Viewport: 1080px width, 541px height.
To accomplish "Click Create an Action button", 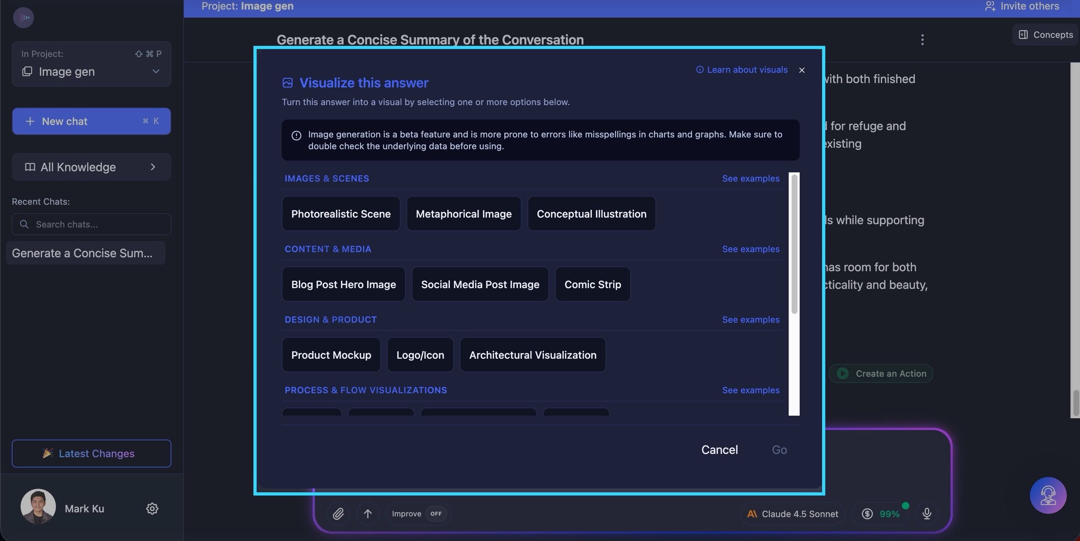I will point(881,373).
